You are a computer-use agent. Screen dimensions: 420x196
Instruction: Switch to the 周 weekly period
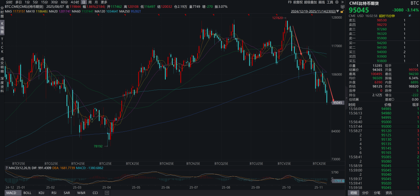pos(90,2)
